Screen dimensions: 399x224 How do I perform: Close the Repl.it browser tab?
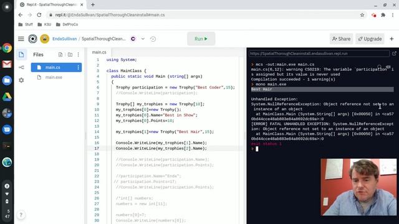point(82,4)
